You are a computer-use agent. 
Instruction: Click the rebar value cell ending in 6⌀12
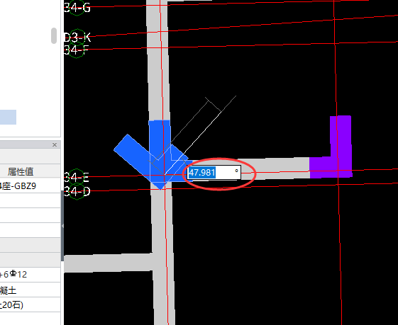[x=31, y=274]
